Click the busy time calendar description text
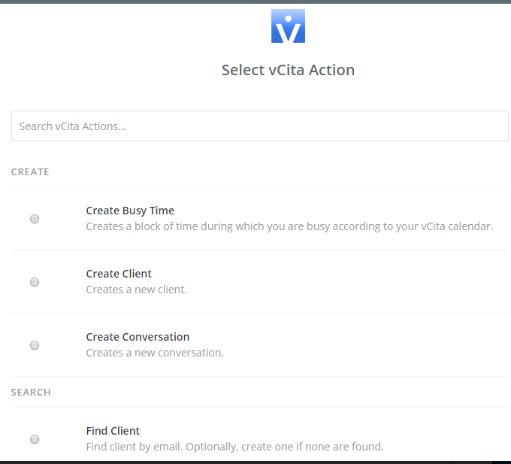This screenshot has height=464, width=511. [x=289, y=226]
